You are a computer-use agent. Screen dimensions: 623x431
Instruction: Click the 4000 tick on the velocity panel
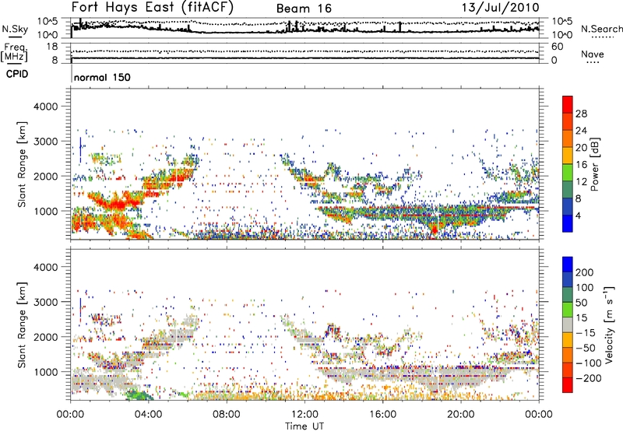point(46,267)
